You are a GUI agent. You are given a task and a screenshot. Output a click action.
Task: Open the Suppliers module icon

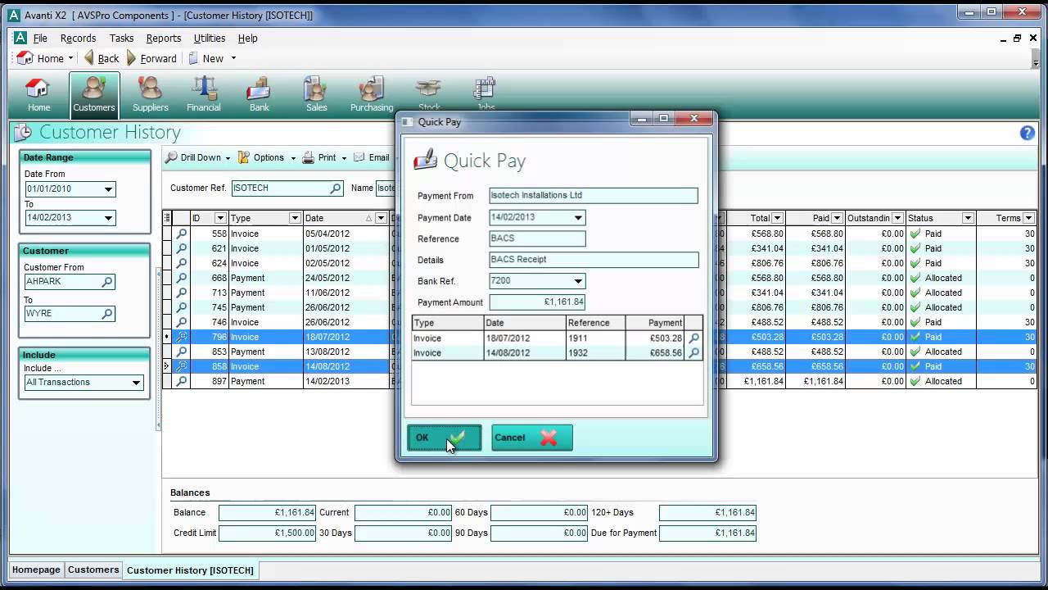point(151,95)
